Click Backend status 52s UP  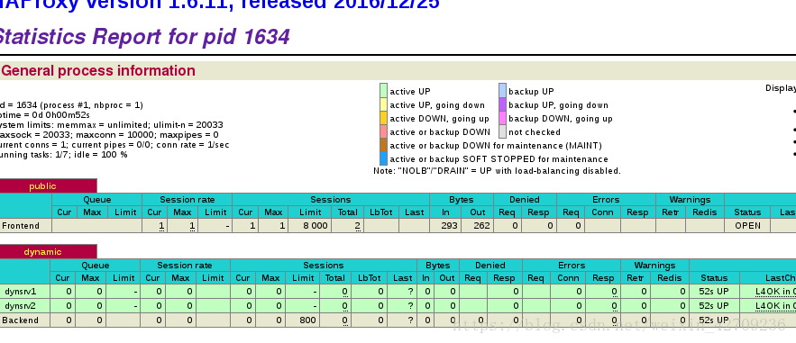(714, 320)
